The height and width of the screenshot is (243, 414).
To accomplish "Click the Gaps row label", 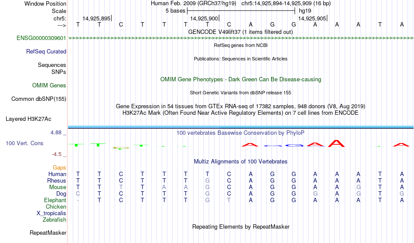I will (x=59, y=168).
